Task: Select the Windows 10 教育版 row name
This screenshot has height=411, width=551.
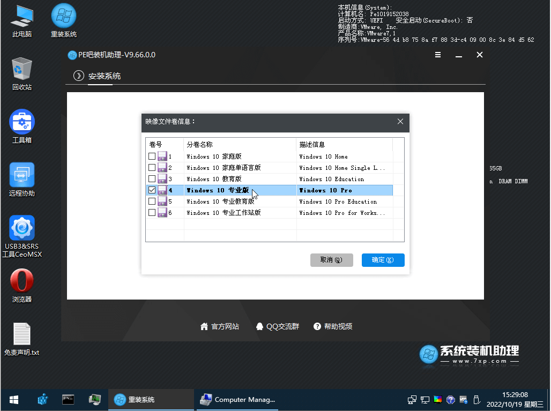Action: point(214,179)
